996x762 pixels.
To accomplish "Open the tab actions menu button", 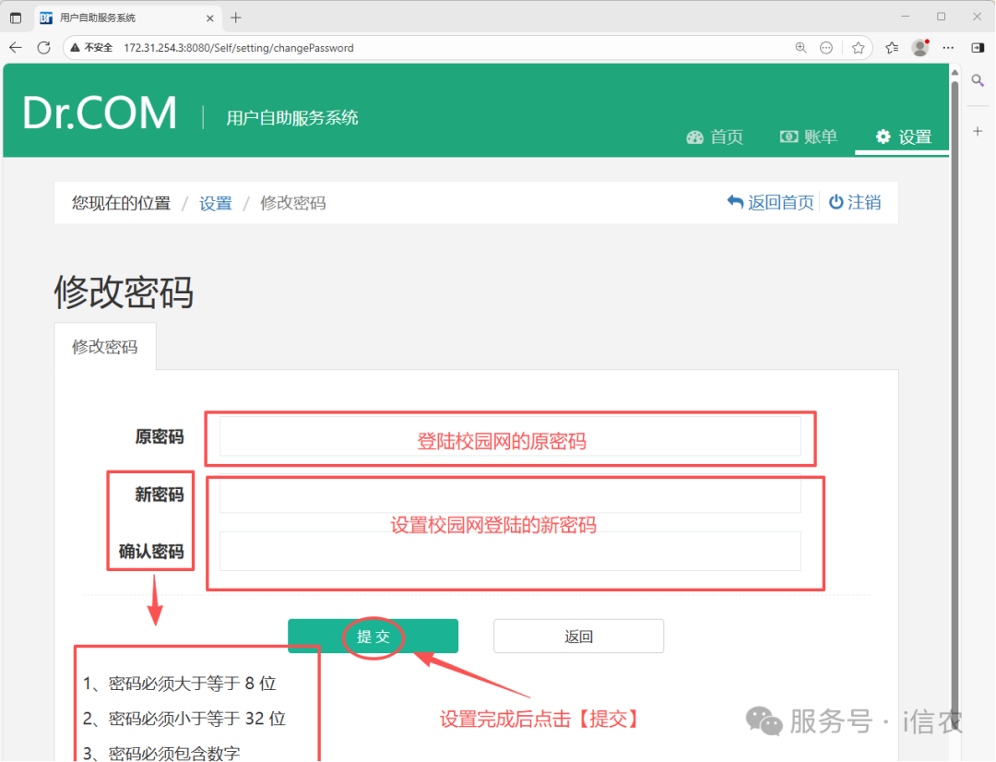I will [x=16, y=18].
